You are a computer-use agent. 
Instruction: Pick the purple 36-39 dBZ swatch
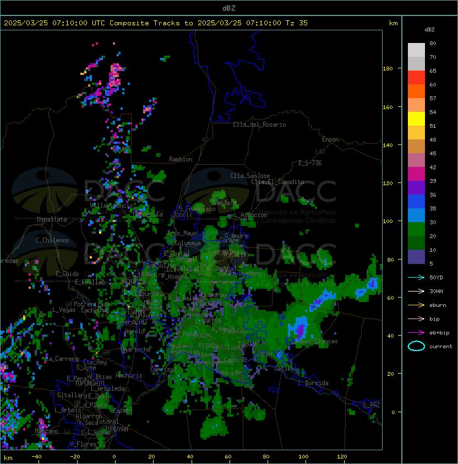pos(416,187)
